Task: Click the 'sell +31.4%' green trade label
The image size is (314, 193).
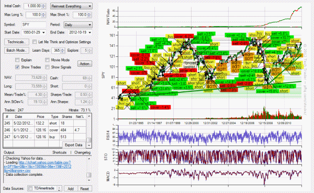Action: pos(161,88)
